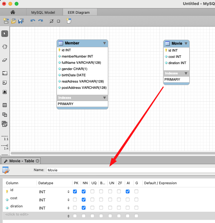Viewport: 215px width, 223px height.
Task: Switch to the MySQL Model tab
Action: click(x=43, y=12)
